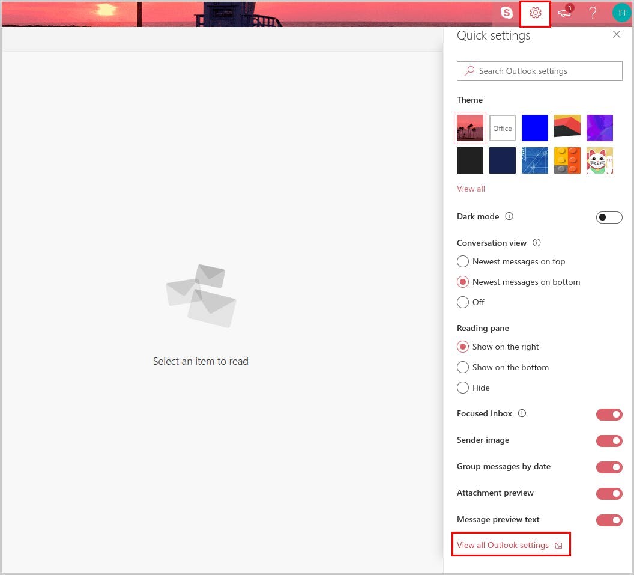
Task: Disable the Sender image toggle
Action: [609, 440]
